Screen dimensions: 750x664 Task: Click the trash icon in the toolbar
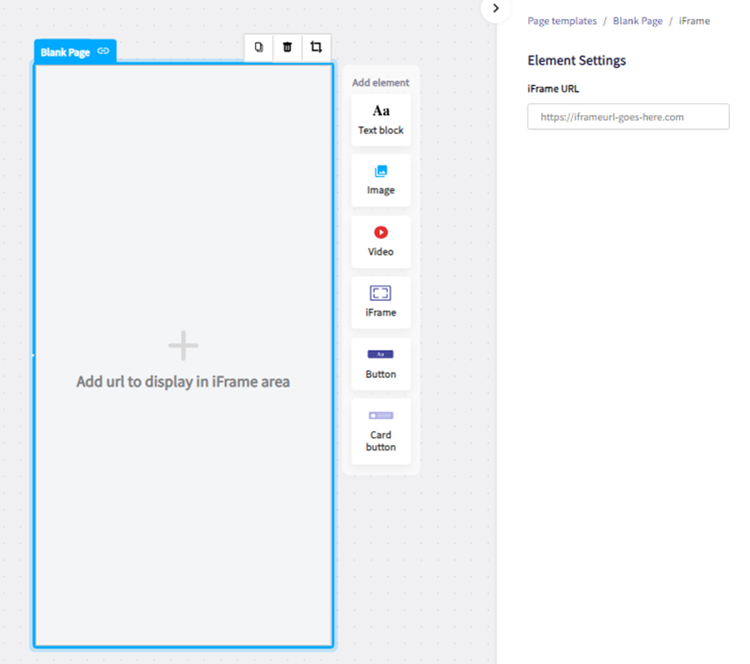287,47
